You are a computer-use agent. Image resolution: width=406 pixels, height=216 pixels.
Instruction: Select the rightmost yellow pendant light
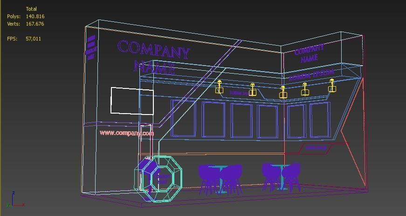click(x=332, y=86)
